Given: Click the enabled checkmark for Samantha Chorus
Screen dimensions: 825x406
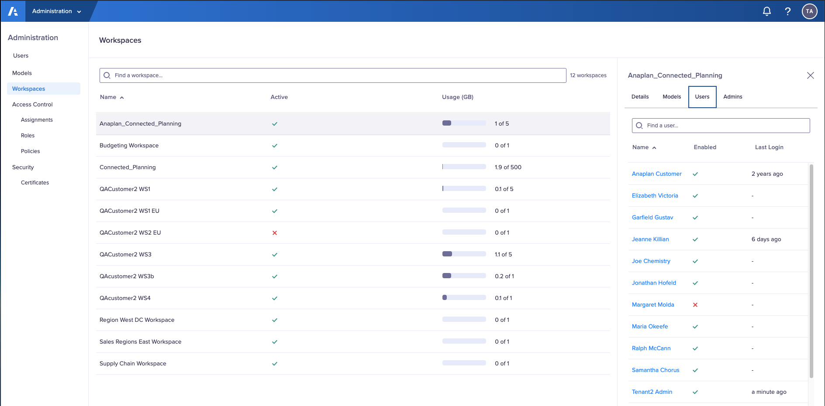Looking at the screenshot, I should 695,370.
